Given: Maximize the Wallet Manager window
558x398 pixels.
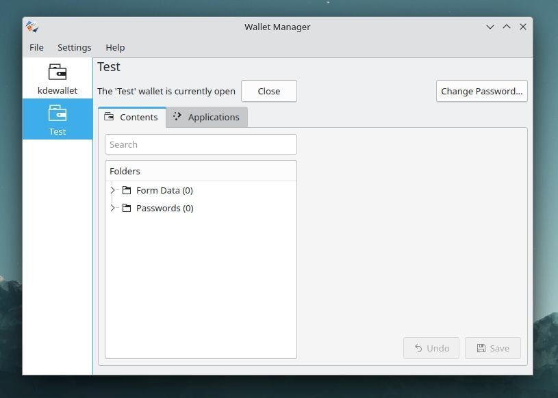Looking at the screenshot, I should 507,27.
